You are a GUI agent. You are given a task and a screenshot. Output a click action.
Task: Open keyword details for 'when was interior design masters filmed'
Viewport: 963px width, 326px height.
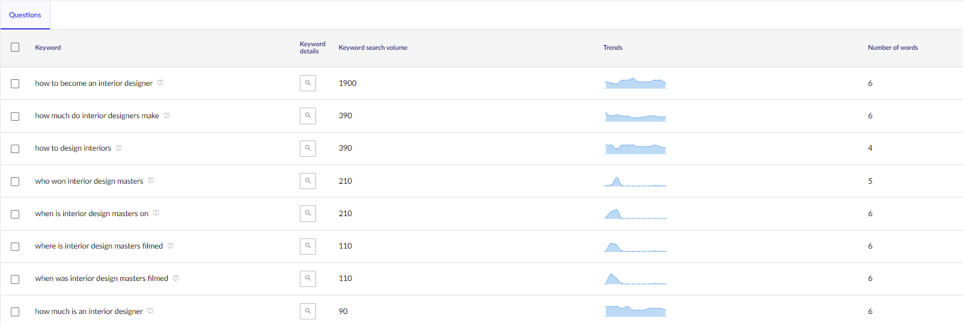coord(308,278)
